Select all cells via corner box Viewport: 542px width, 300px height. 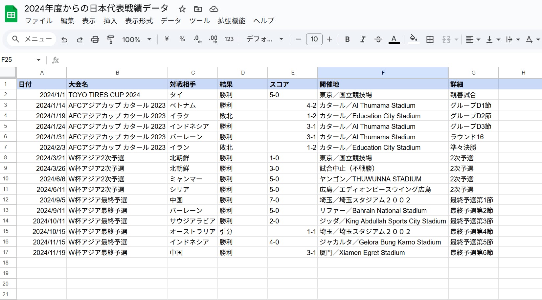tap(8, 73)
